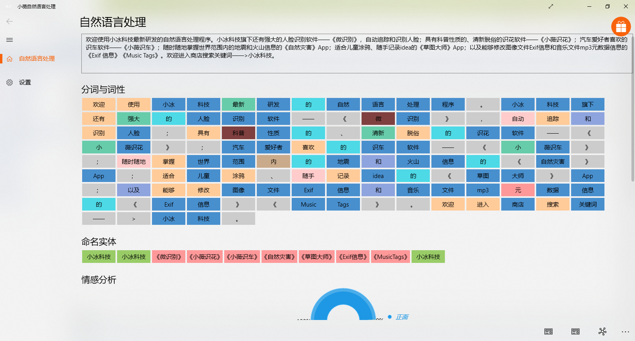Click the 正面 chart legend label
The image size is (635, 341).
coord(402,317)
